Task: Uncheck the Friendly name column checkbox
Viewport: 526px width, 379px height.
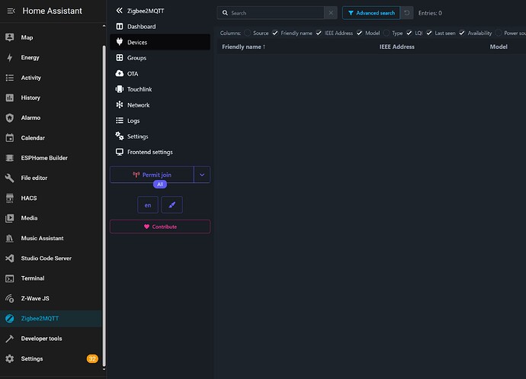Action: pyautogui.click(x=275, y=33)
